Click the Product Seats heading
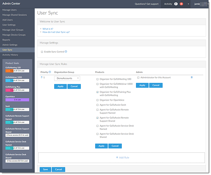 click(x=12, y=63)
